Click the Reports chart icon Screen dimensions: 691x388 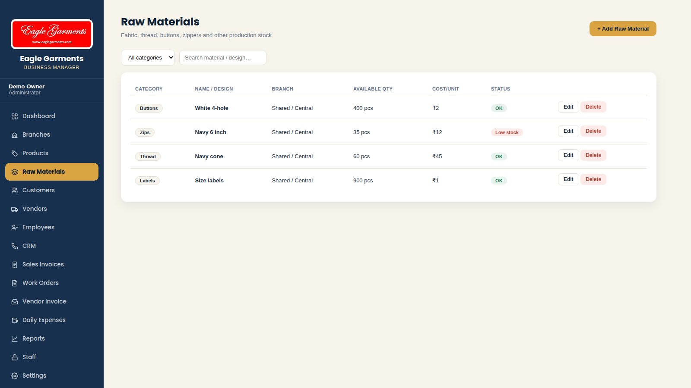(15, 339)
